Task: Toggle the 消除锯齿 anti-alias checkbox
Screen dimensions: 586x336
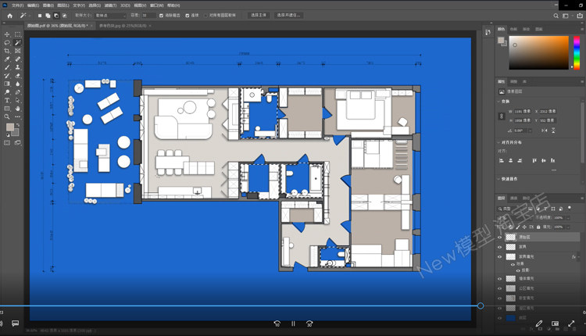Action: coord(162,15)
